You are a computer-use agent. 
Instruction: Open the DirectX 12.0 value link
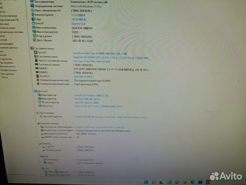78,24
